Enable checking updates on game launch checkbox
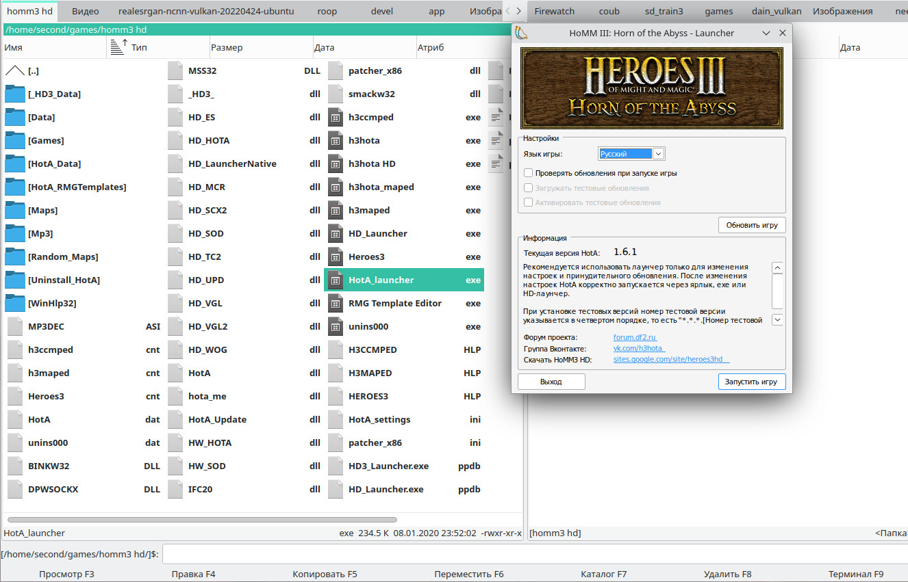This screenshot has height=582, width=908. click(x=528, y=173)
